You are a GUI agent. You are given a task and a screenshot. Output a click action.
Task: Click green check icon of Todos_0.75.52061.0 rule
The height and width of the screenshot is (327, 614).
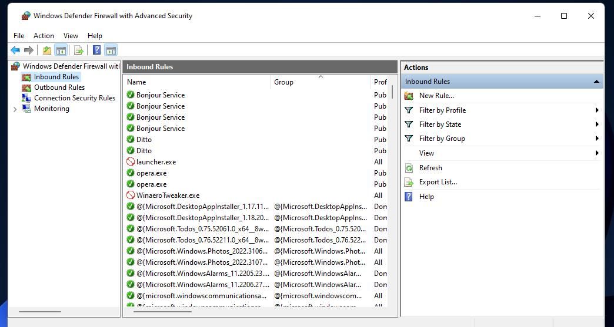131,228
